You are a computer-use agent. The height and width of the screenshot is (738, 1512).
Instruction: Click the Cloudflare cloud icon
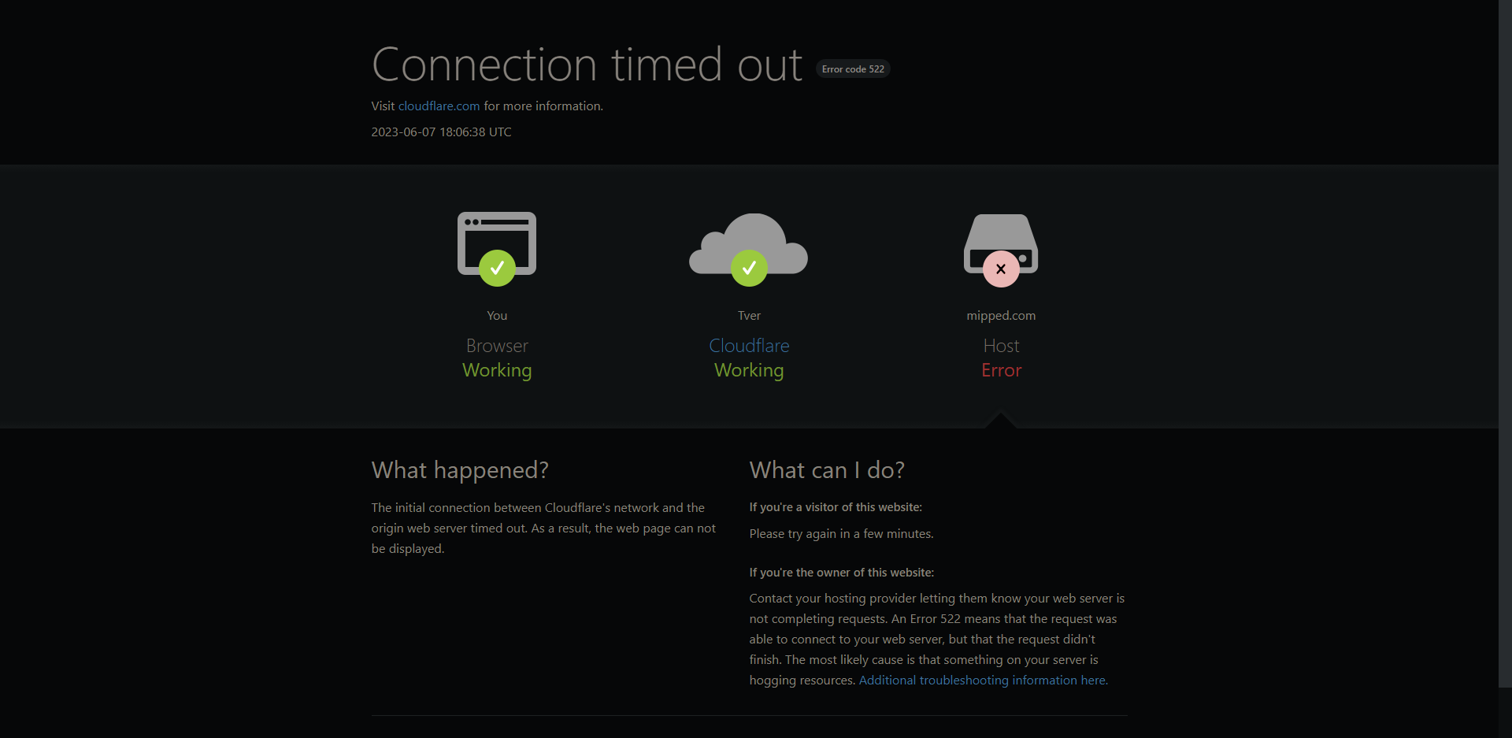click(x=749, y=243)
